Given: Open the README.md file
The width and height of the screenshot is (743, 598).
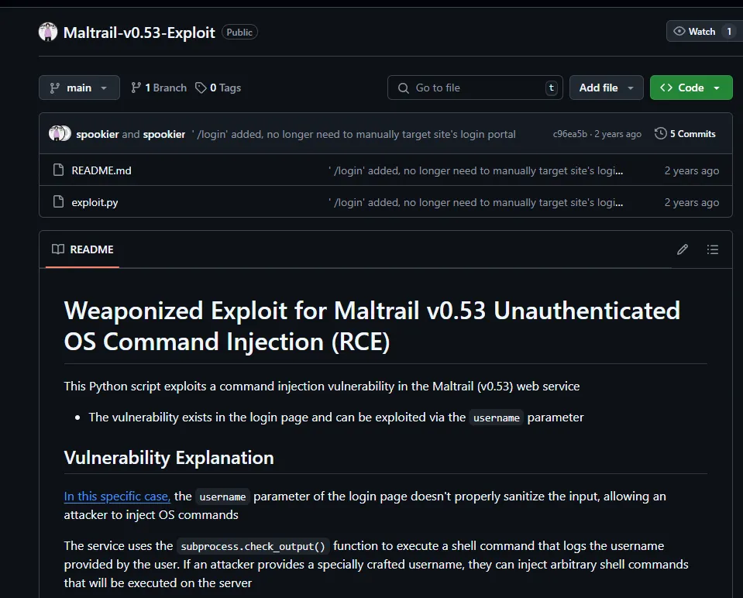Looking at the screenshot, I should (x=101, y=170).
